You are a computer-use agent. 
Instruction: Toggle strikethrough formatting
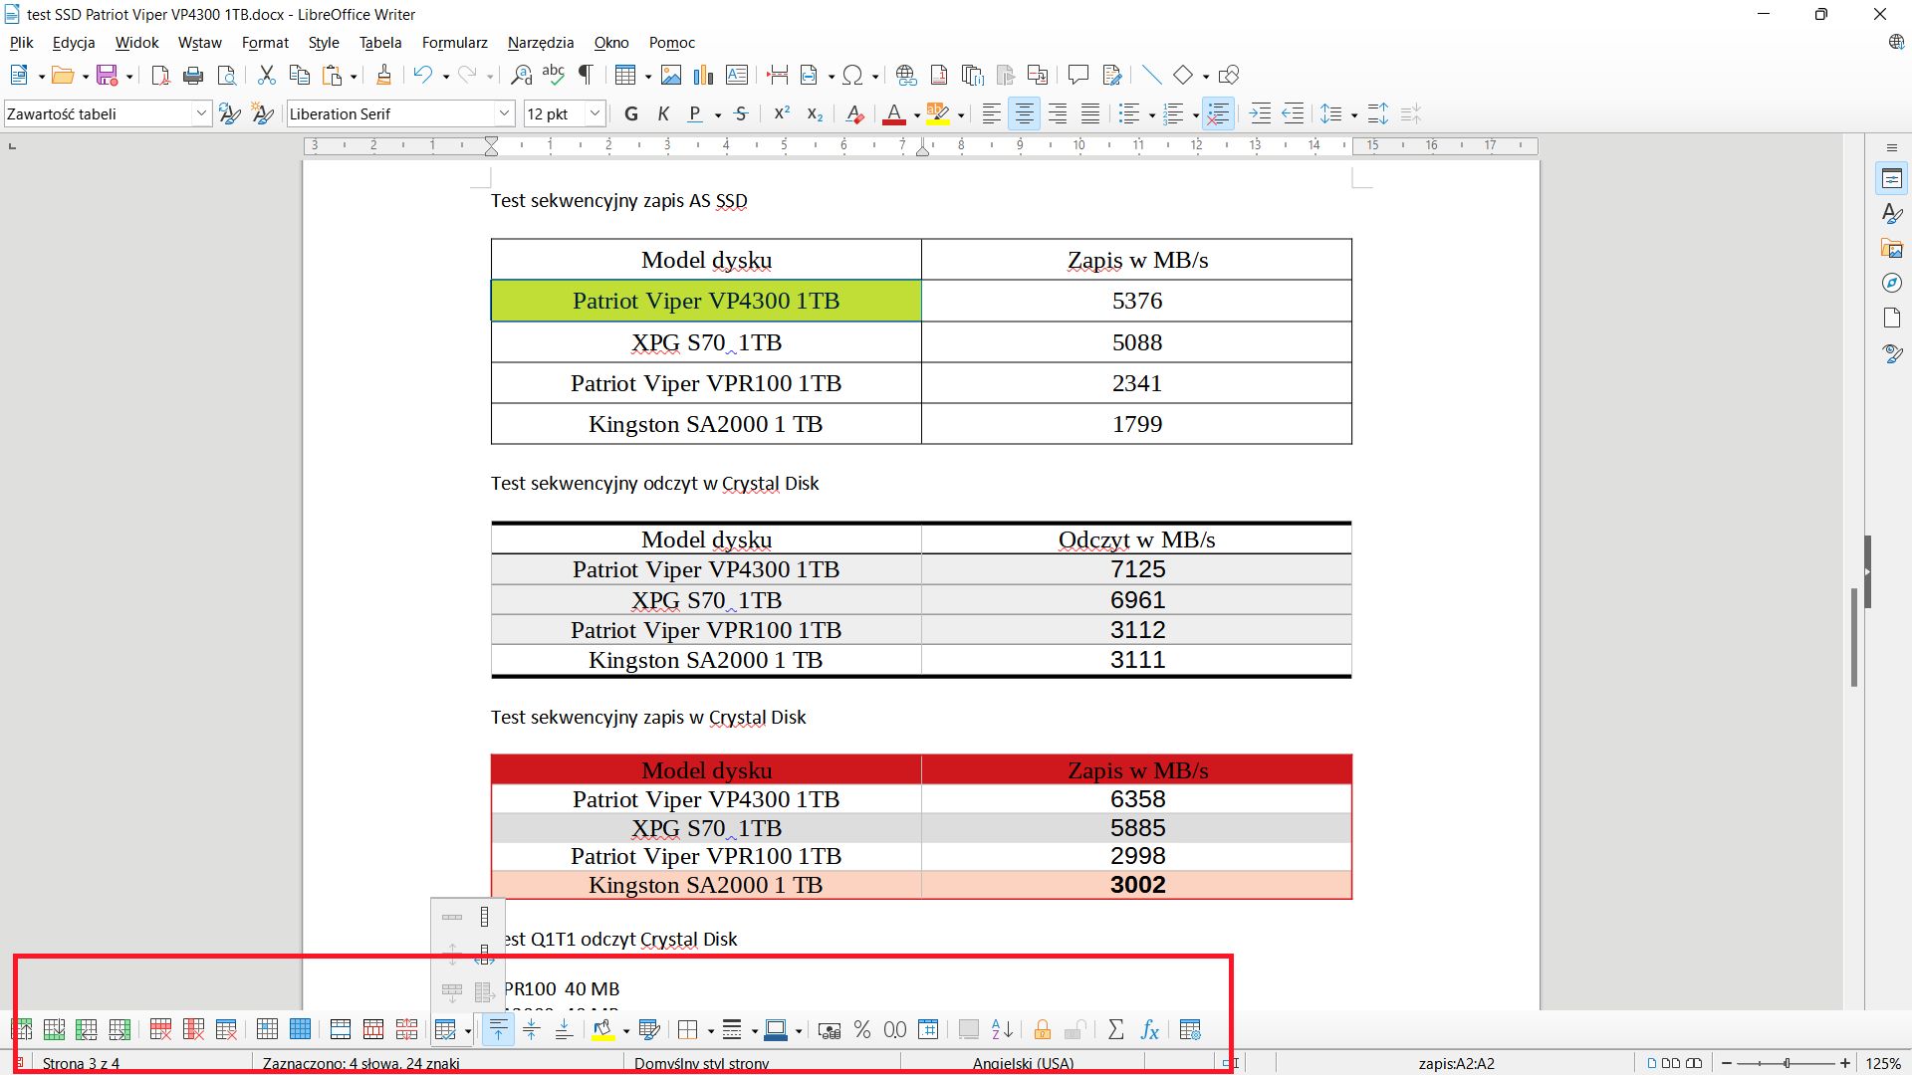[x=741, y=113]
